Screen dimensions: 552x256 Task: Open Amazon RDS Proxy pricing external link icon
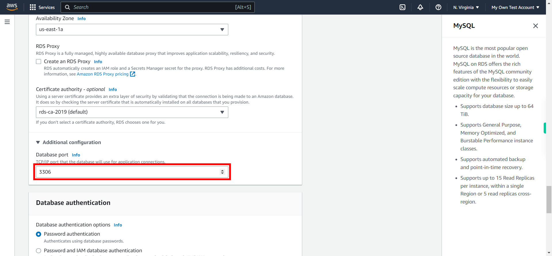pyautogui.click(x=133, y=74)
